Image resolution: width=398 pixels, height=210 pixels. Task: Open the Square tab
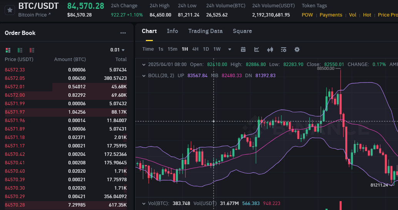(242, 31)
